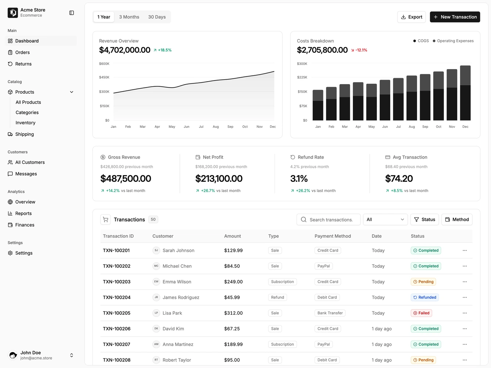Open All Customers in the sidebar
Image resolution: width=491 pixels, height=368 pixels.
(41, 162)
